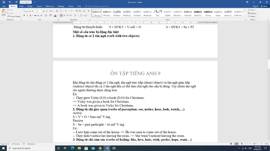Switch to the Design tab
The height and width of the screenshot is (151, 270).
point(30,6)
